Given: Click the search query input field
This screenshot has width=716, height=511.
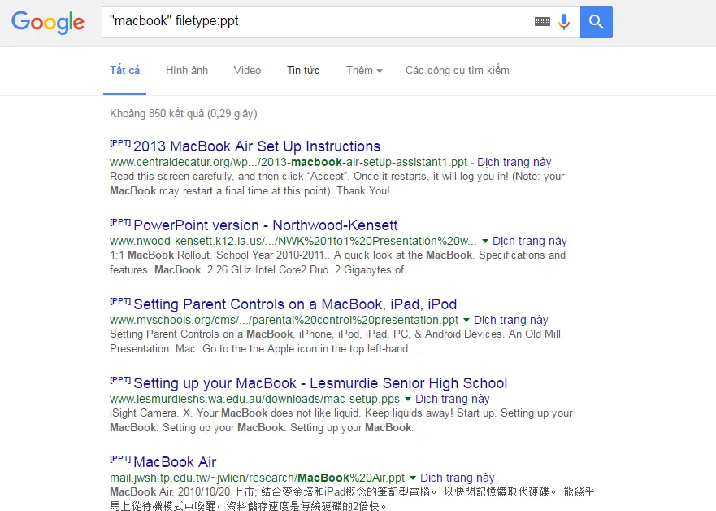Looking at the screenshot, I should [x=317, y=22].
